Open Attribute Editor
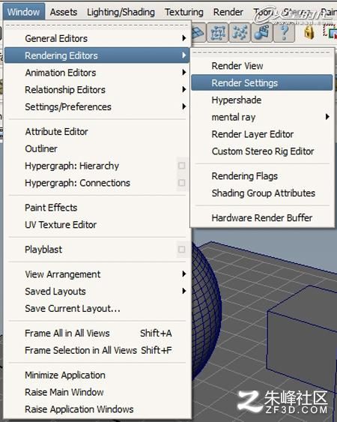 (x=56, y=132)
